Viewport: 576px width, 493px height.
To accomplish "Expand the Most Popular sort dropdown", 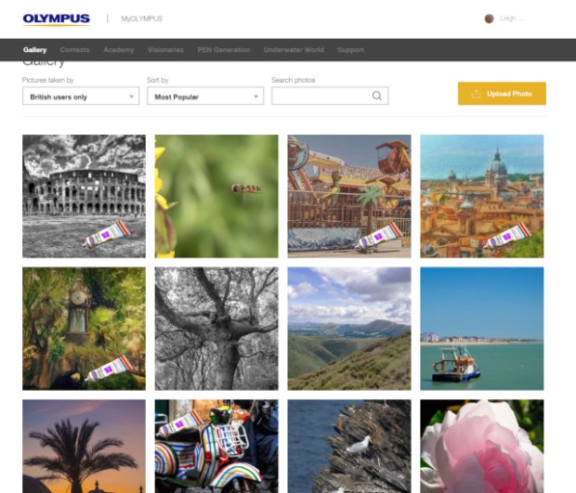I will [x=205, y=96].
